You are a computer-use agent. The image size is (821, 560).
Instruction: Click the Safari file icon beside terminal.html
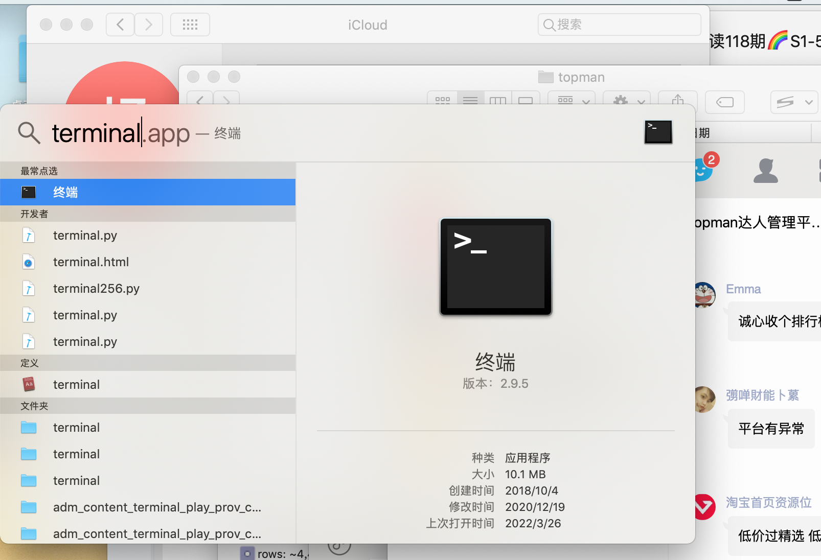pos(29,262)
